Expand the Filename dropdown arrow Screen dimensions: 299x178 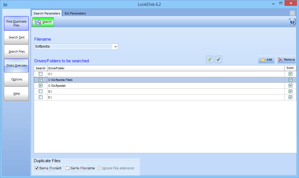tap(115, 47)
